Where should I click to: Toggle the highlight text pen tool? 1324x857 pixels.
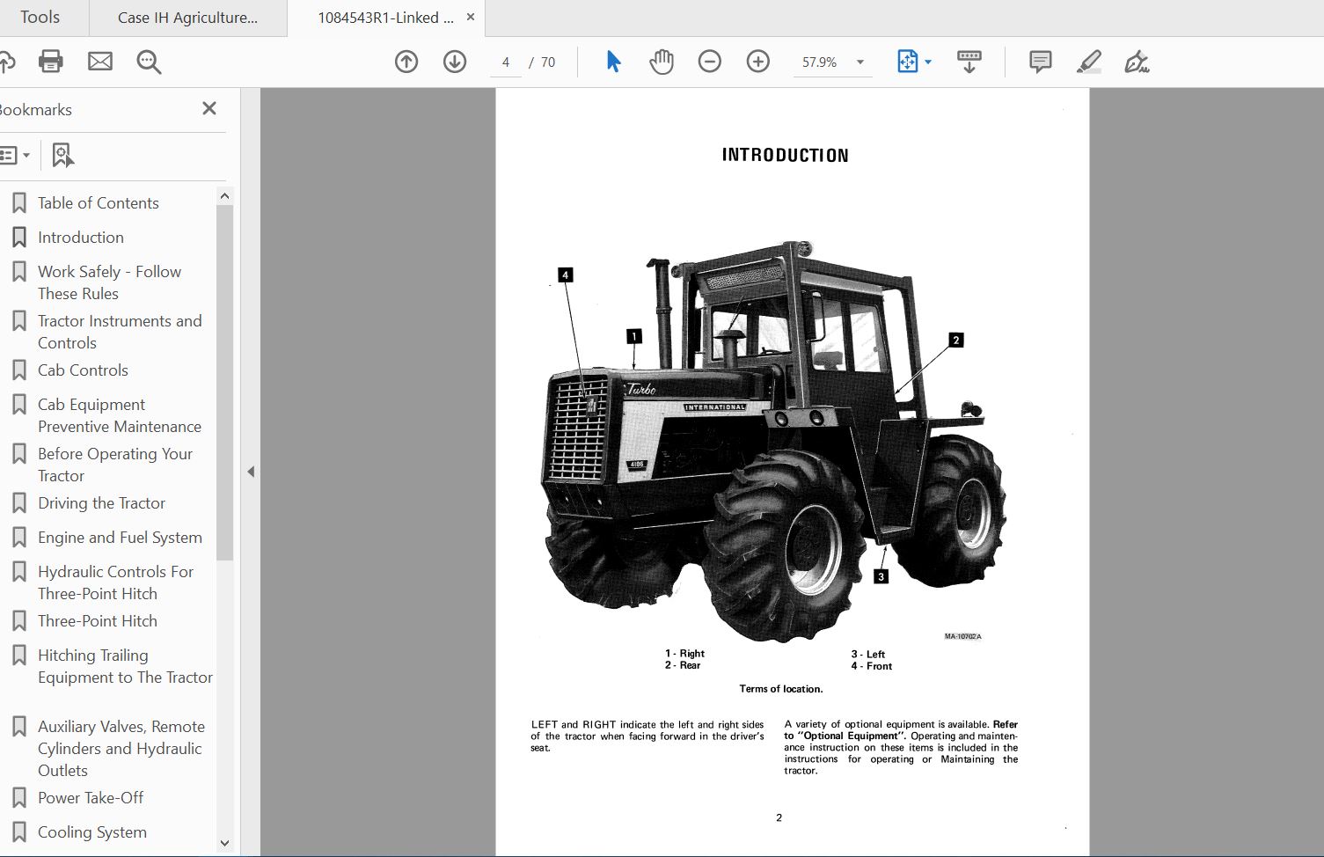point(1089,62)
